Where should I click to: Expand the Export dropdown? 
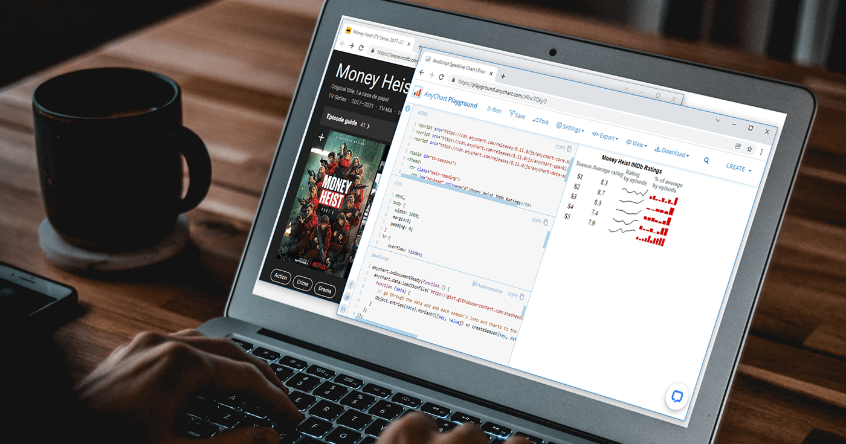(604, 136)
